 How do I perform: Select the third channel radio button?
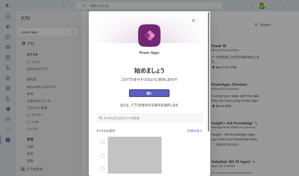[103, 169]
